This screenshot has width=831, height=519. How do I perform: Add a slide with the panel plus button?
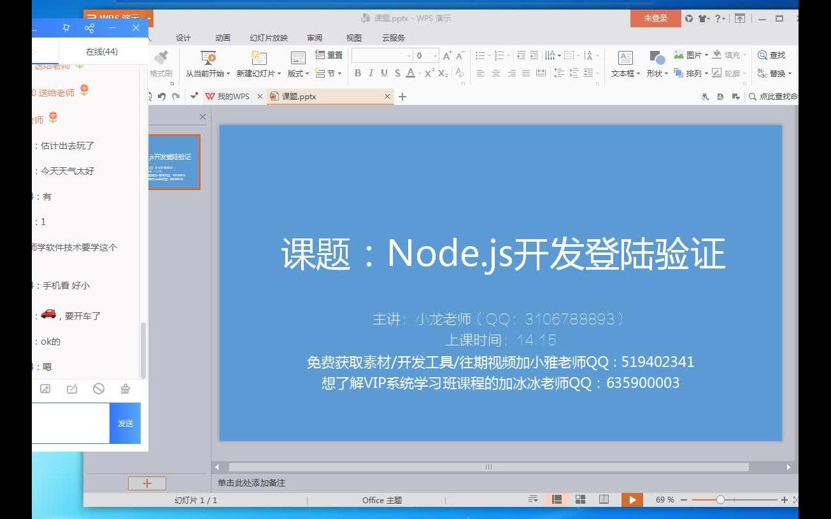click(x=147, y=483)
